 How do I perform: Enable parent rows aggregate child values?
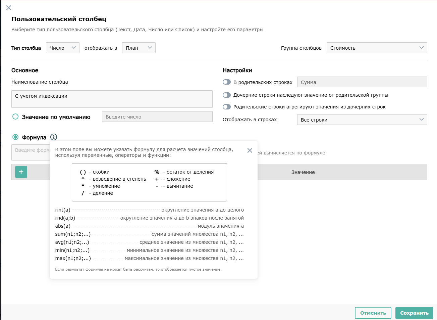227,107
